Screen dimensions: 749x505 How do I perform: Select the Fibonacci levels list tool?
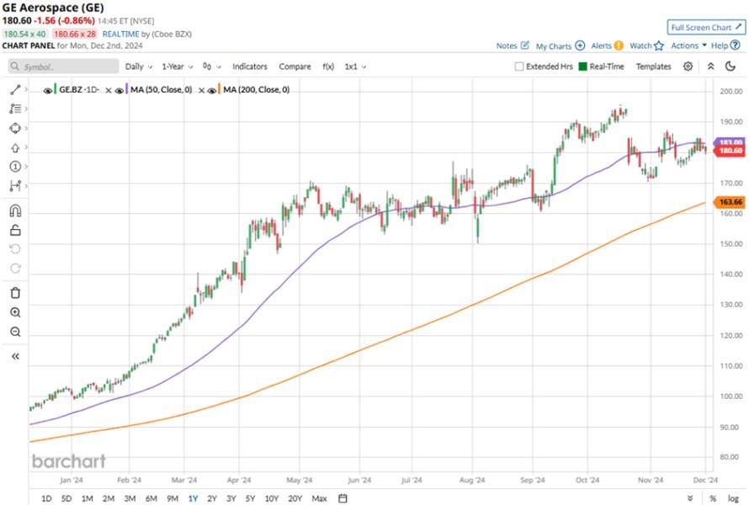(15, 109)
